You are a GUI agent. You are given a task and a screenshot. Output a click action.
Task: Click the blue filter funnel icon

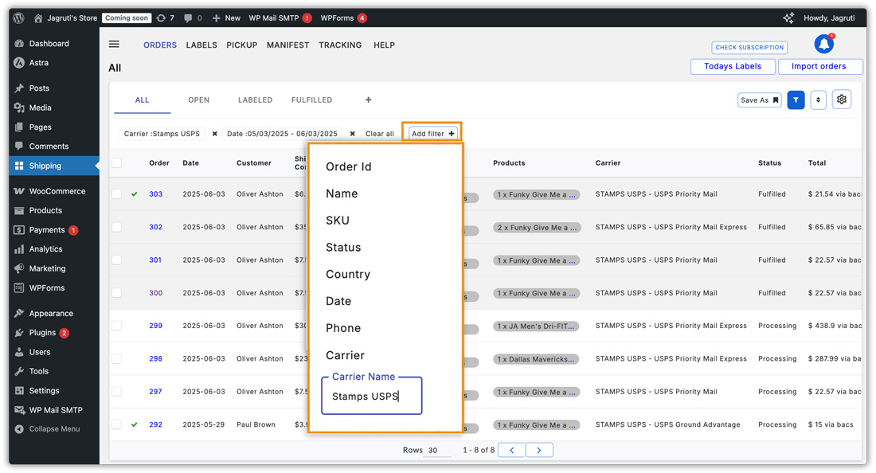click(796, 100)
